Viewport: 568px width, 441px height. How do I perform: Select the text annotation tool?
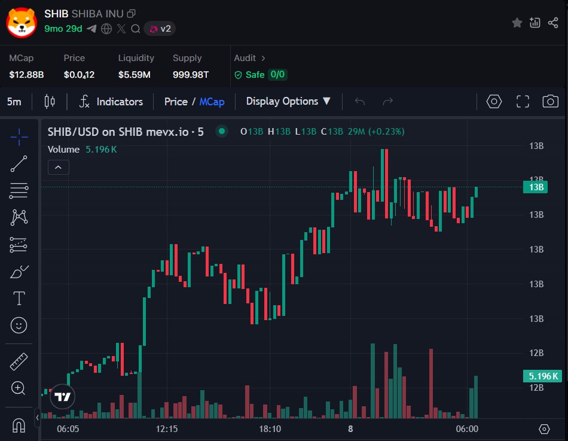pyautogui.click(x=19, y=299)
